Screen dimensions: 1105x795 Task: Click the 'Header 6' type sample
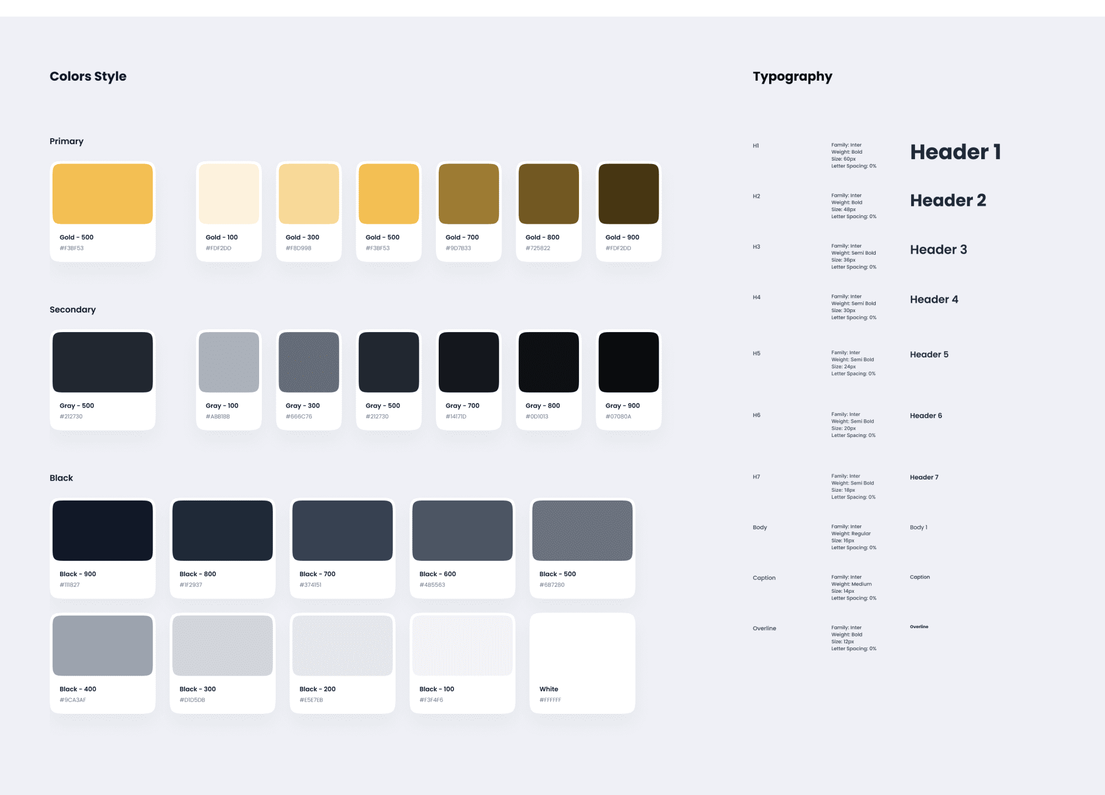pyautogui.click(x=926, y=415)
